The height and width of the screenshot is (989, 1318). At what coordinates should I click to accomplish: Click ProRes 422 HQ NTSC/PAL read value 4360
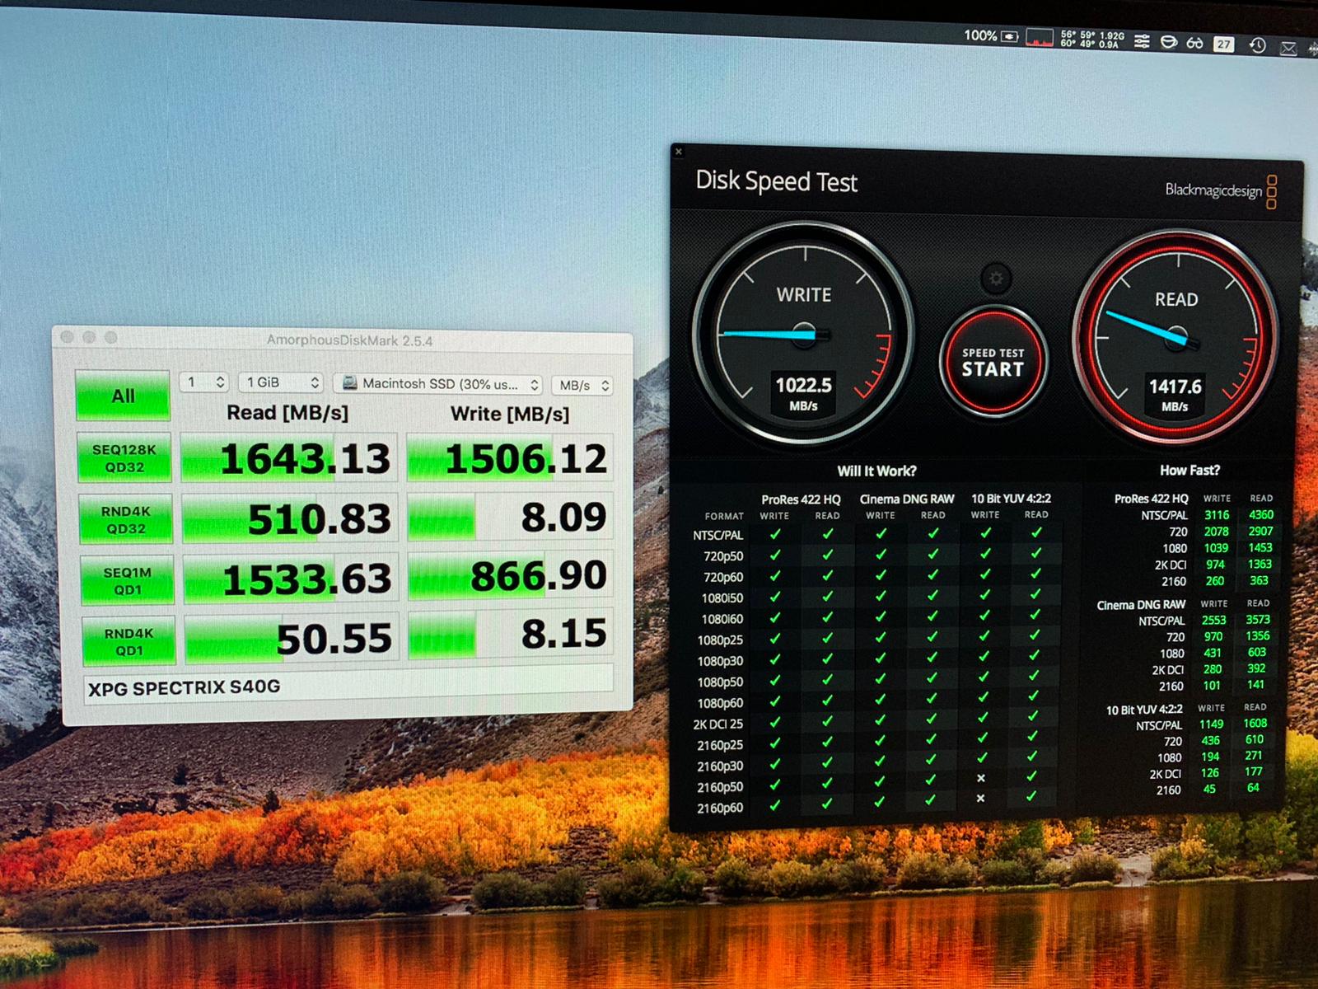pyautogui.click(x=1260, y=515)
